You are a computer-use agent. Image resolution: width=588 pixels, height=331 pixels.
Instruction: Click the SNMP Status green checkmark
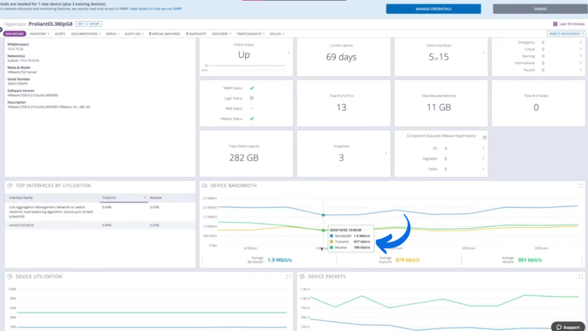252,88
